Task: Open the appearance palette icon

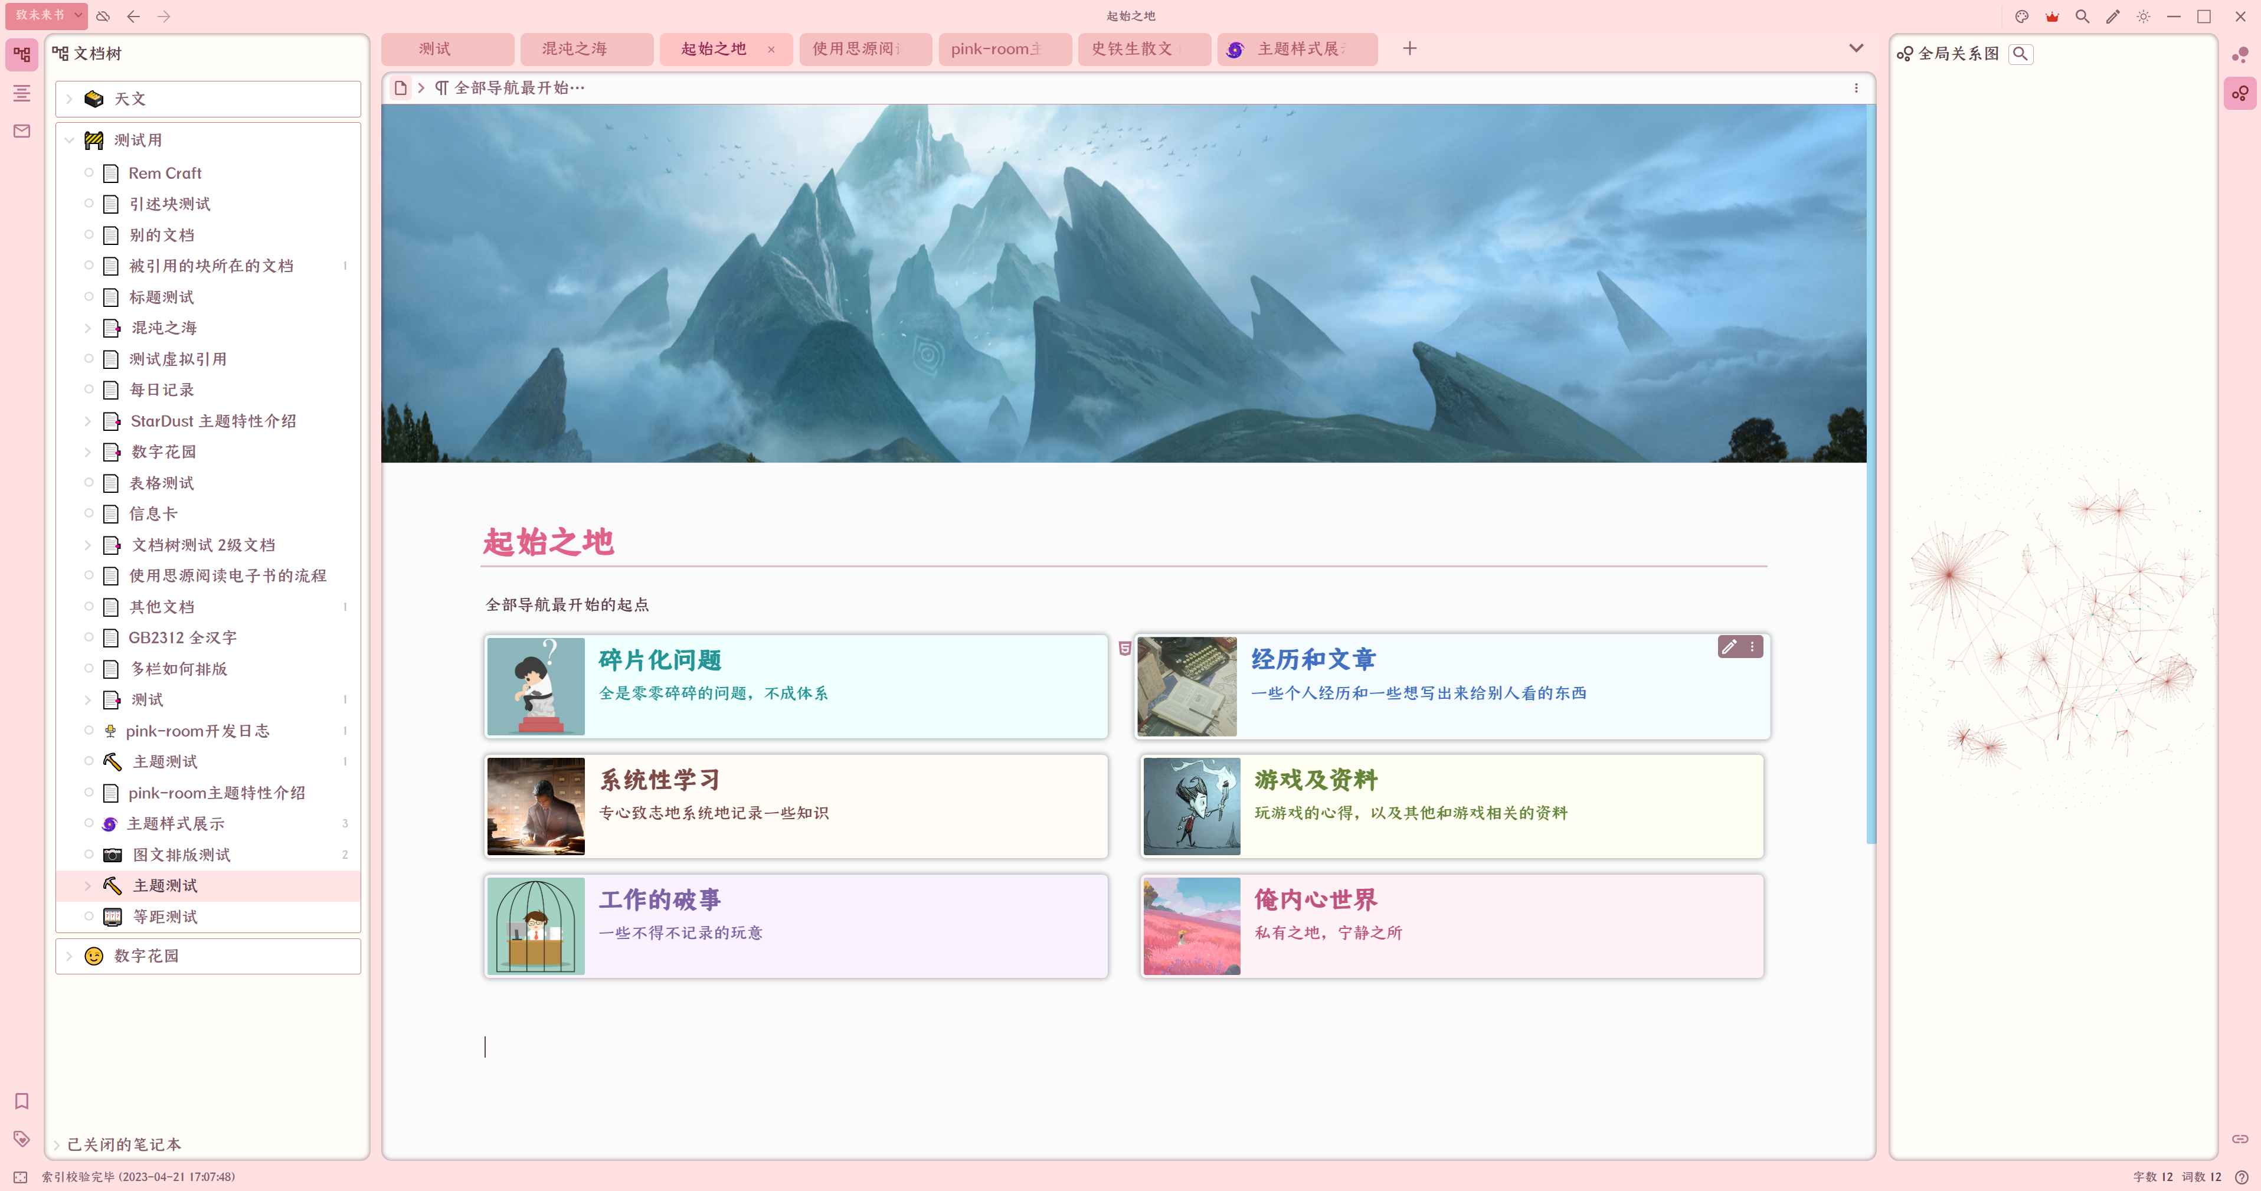Action: click(2021, 17)
